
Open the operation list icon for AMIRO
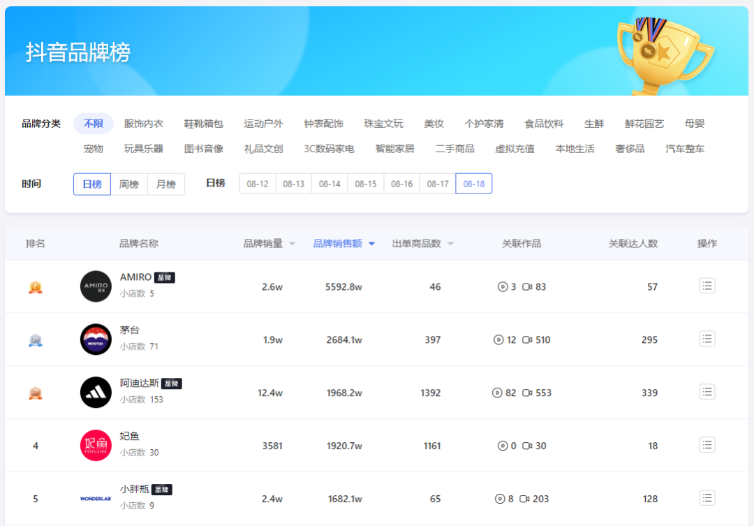point(707,286)
